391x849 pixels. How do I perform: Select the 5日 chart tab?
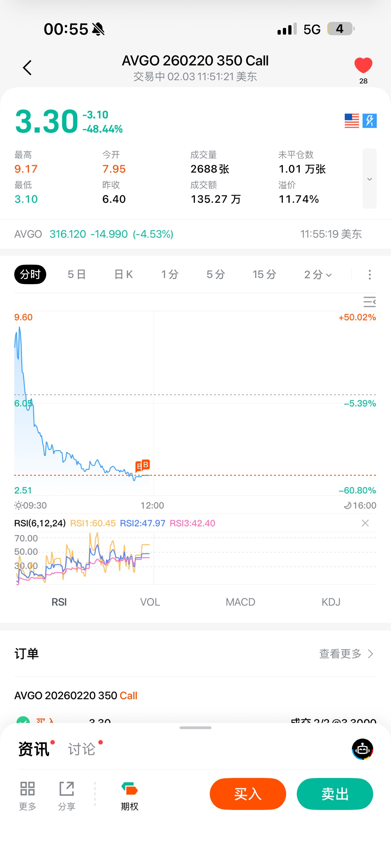click(x=77, y=274)
